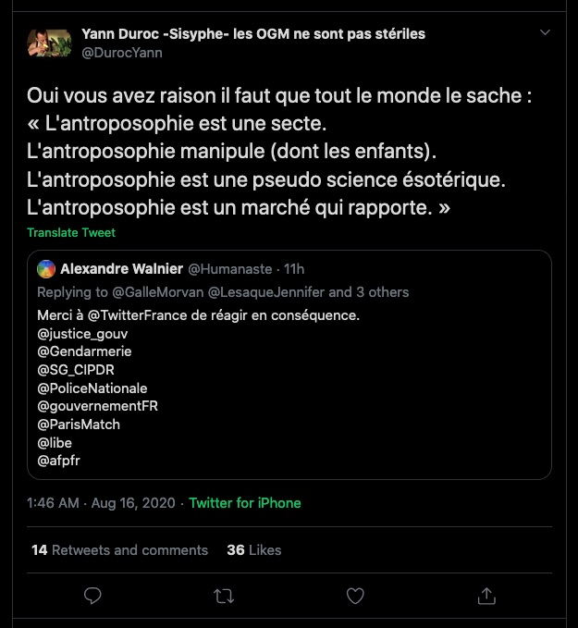Click the @PoliceNationale mention

(x=92, y=388)
